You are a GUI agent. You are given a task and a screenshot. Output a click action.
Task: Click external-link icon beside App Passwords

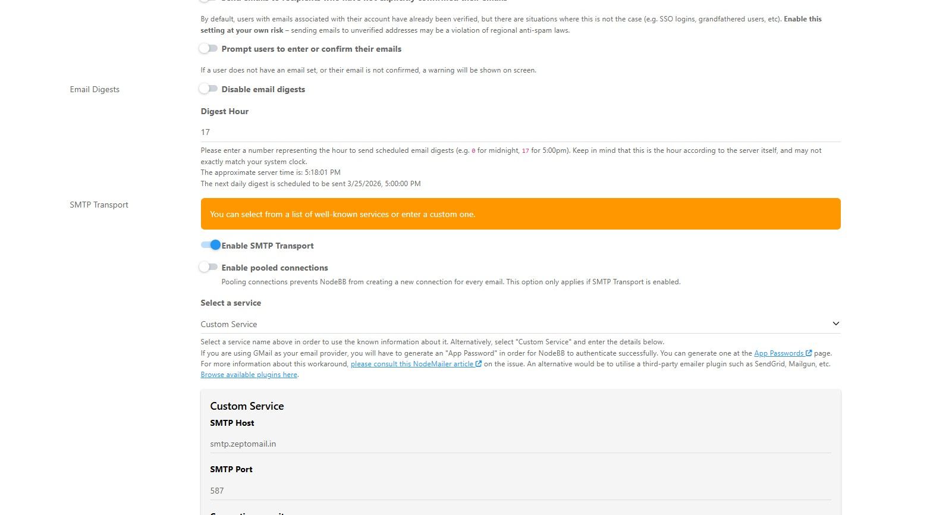click(809, 353)
